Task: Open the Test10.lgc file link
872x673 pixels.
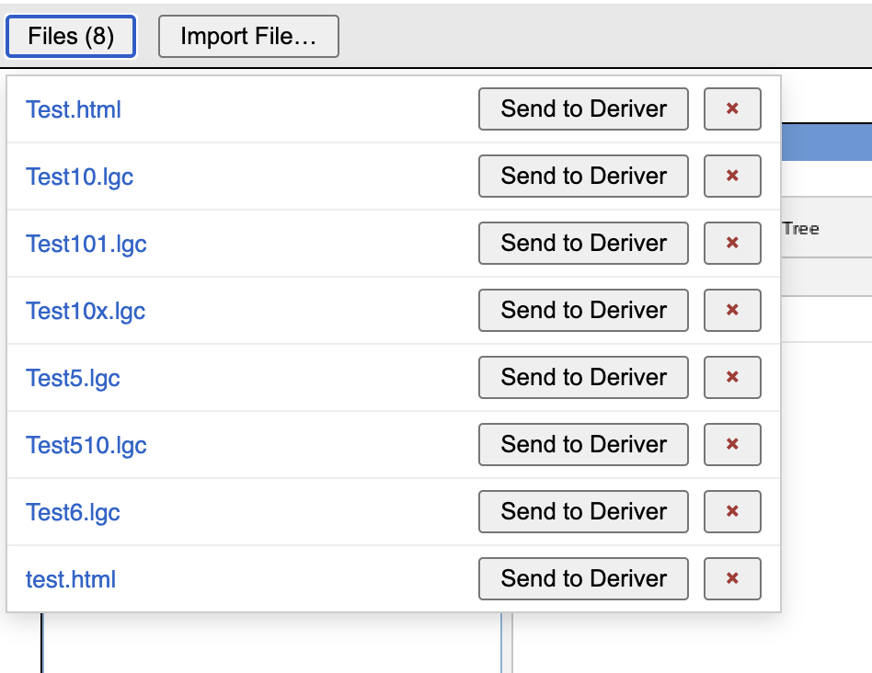Action: [79, 177]
